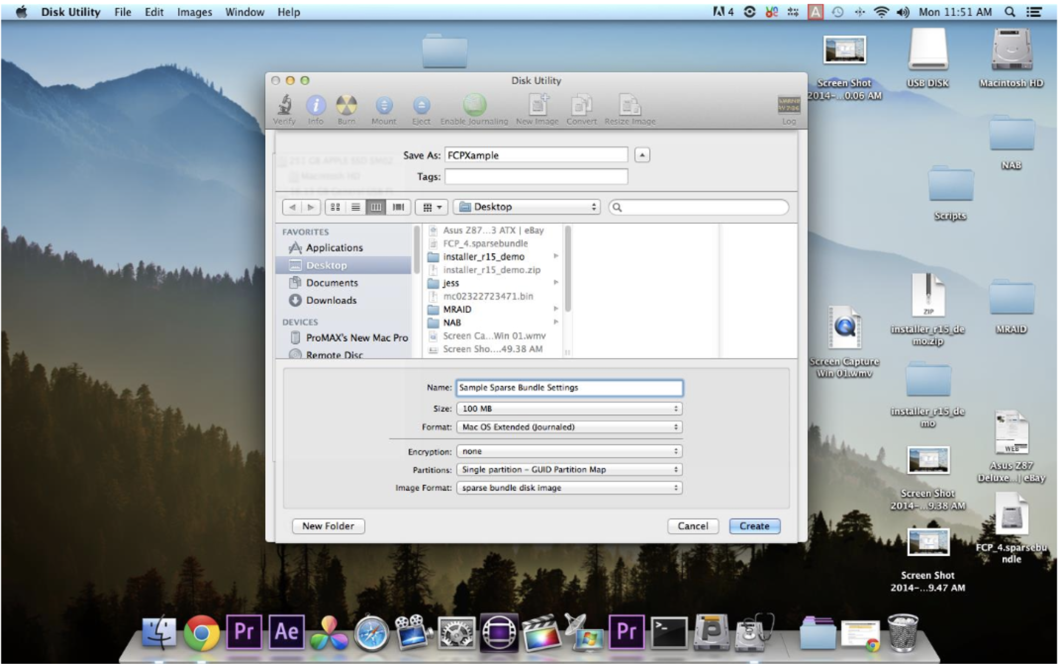Open the item arrangement dropdown
The width and height of the screenshot is (1058, 664).
point(432,207)
